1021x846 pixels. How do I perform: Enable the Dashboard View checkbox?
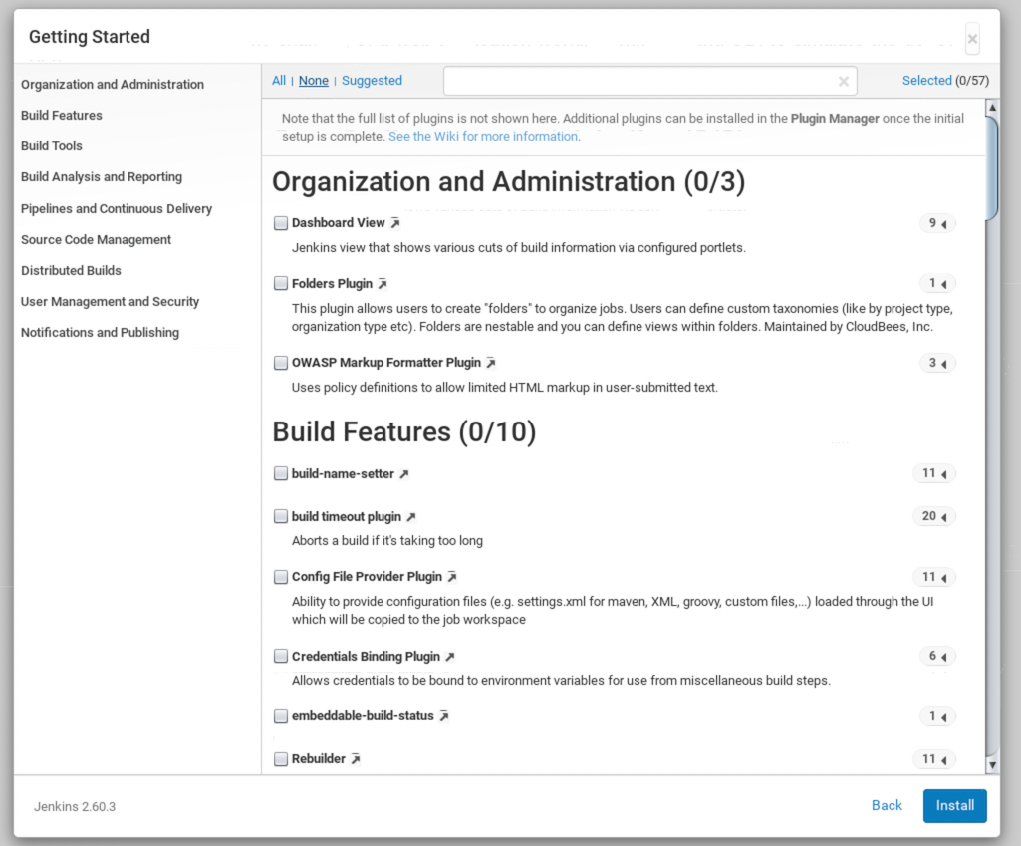click(x=281, y=223)
